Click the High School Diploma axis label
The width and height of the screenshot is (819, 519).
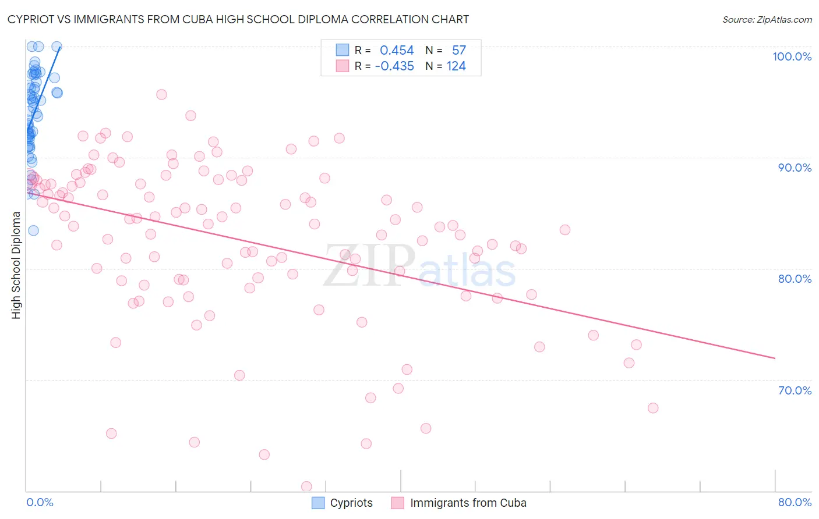pyautogui.click(x=16, y=265)
